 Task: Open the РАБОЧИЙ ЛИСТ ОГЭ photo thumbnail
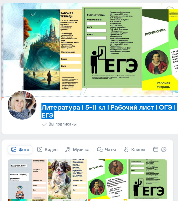pyautogui.click(x=27, y=179)
